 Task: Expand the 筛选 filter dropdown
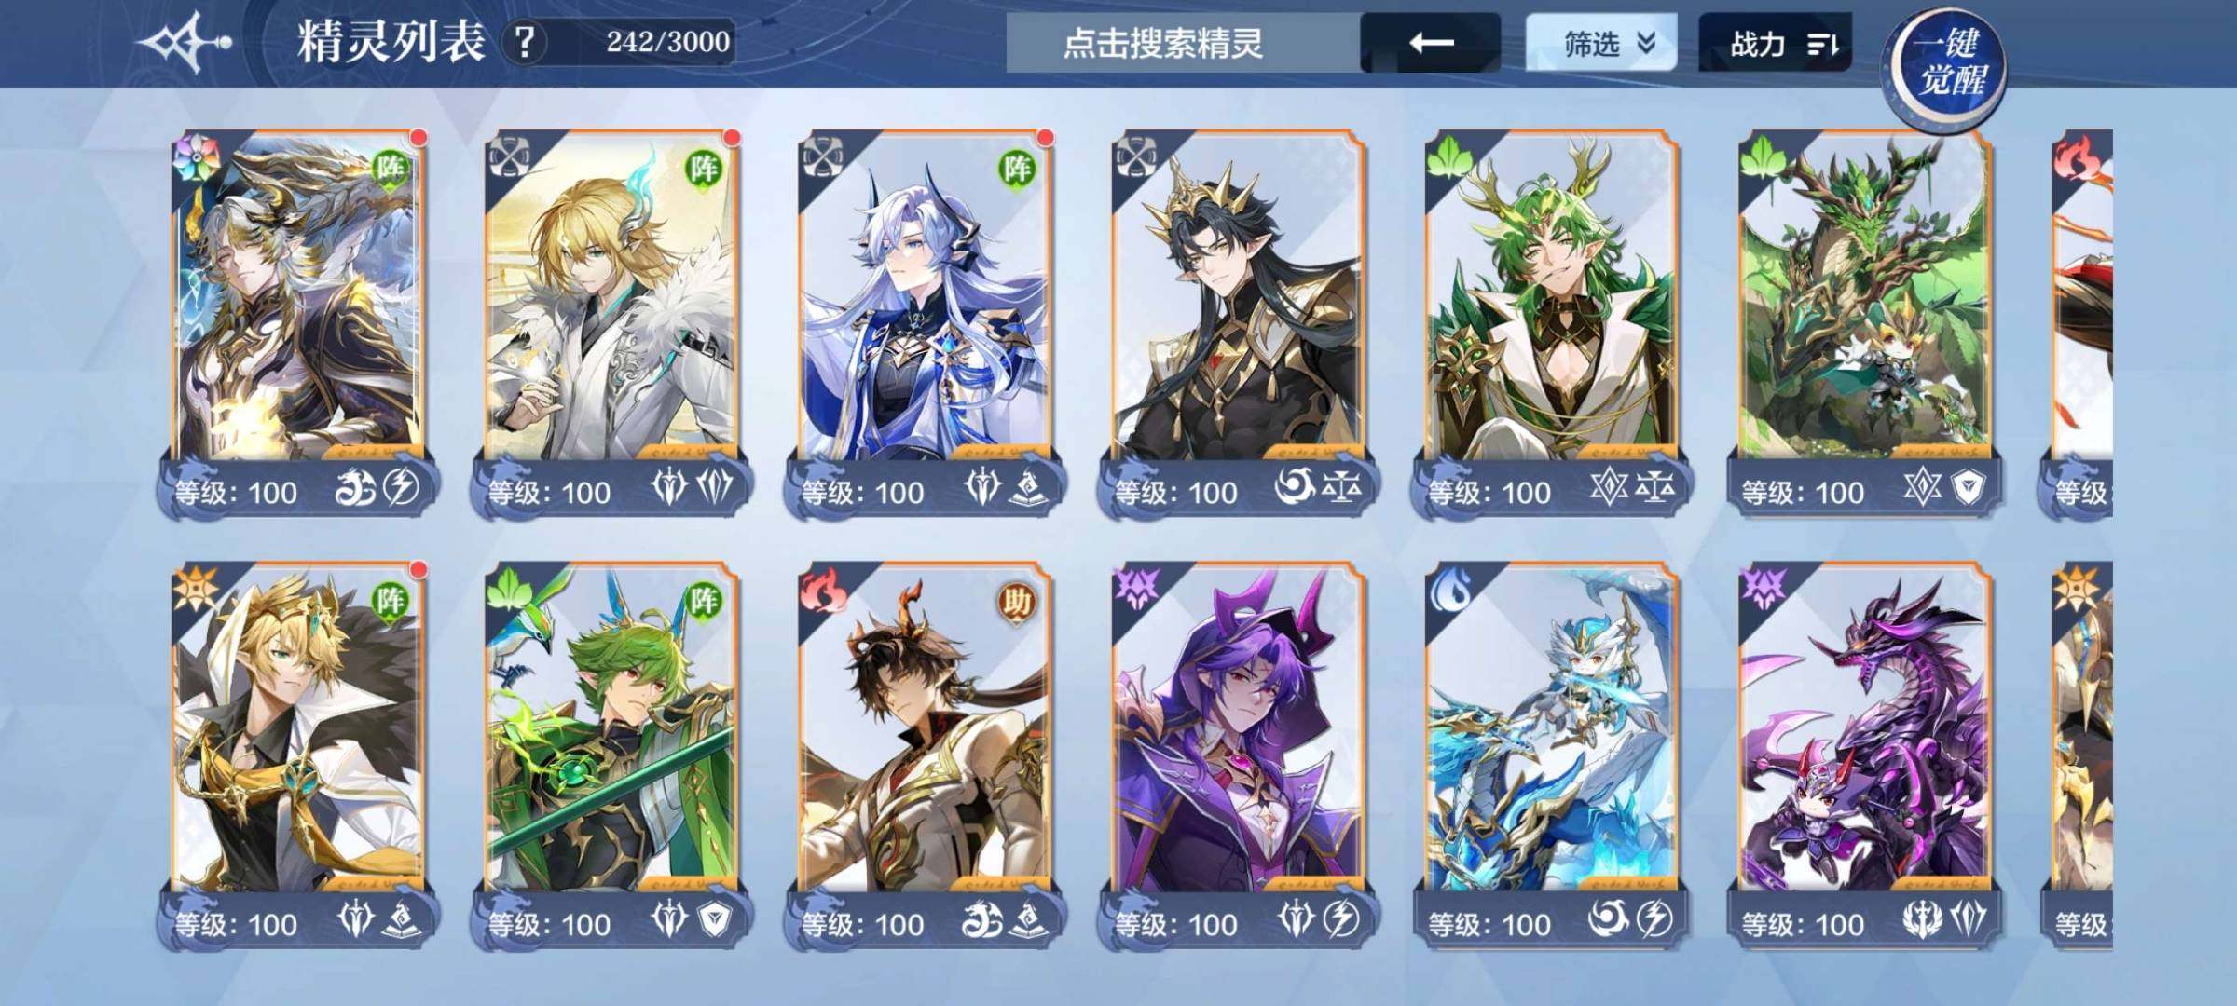click(x=1600, y=43)
